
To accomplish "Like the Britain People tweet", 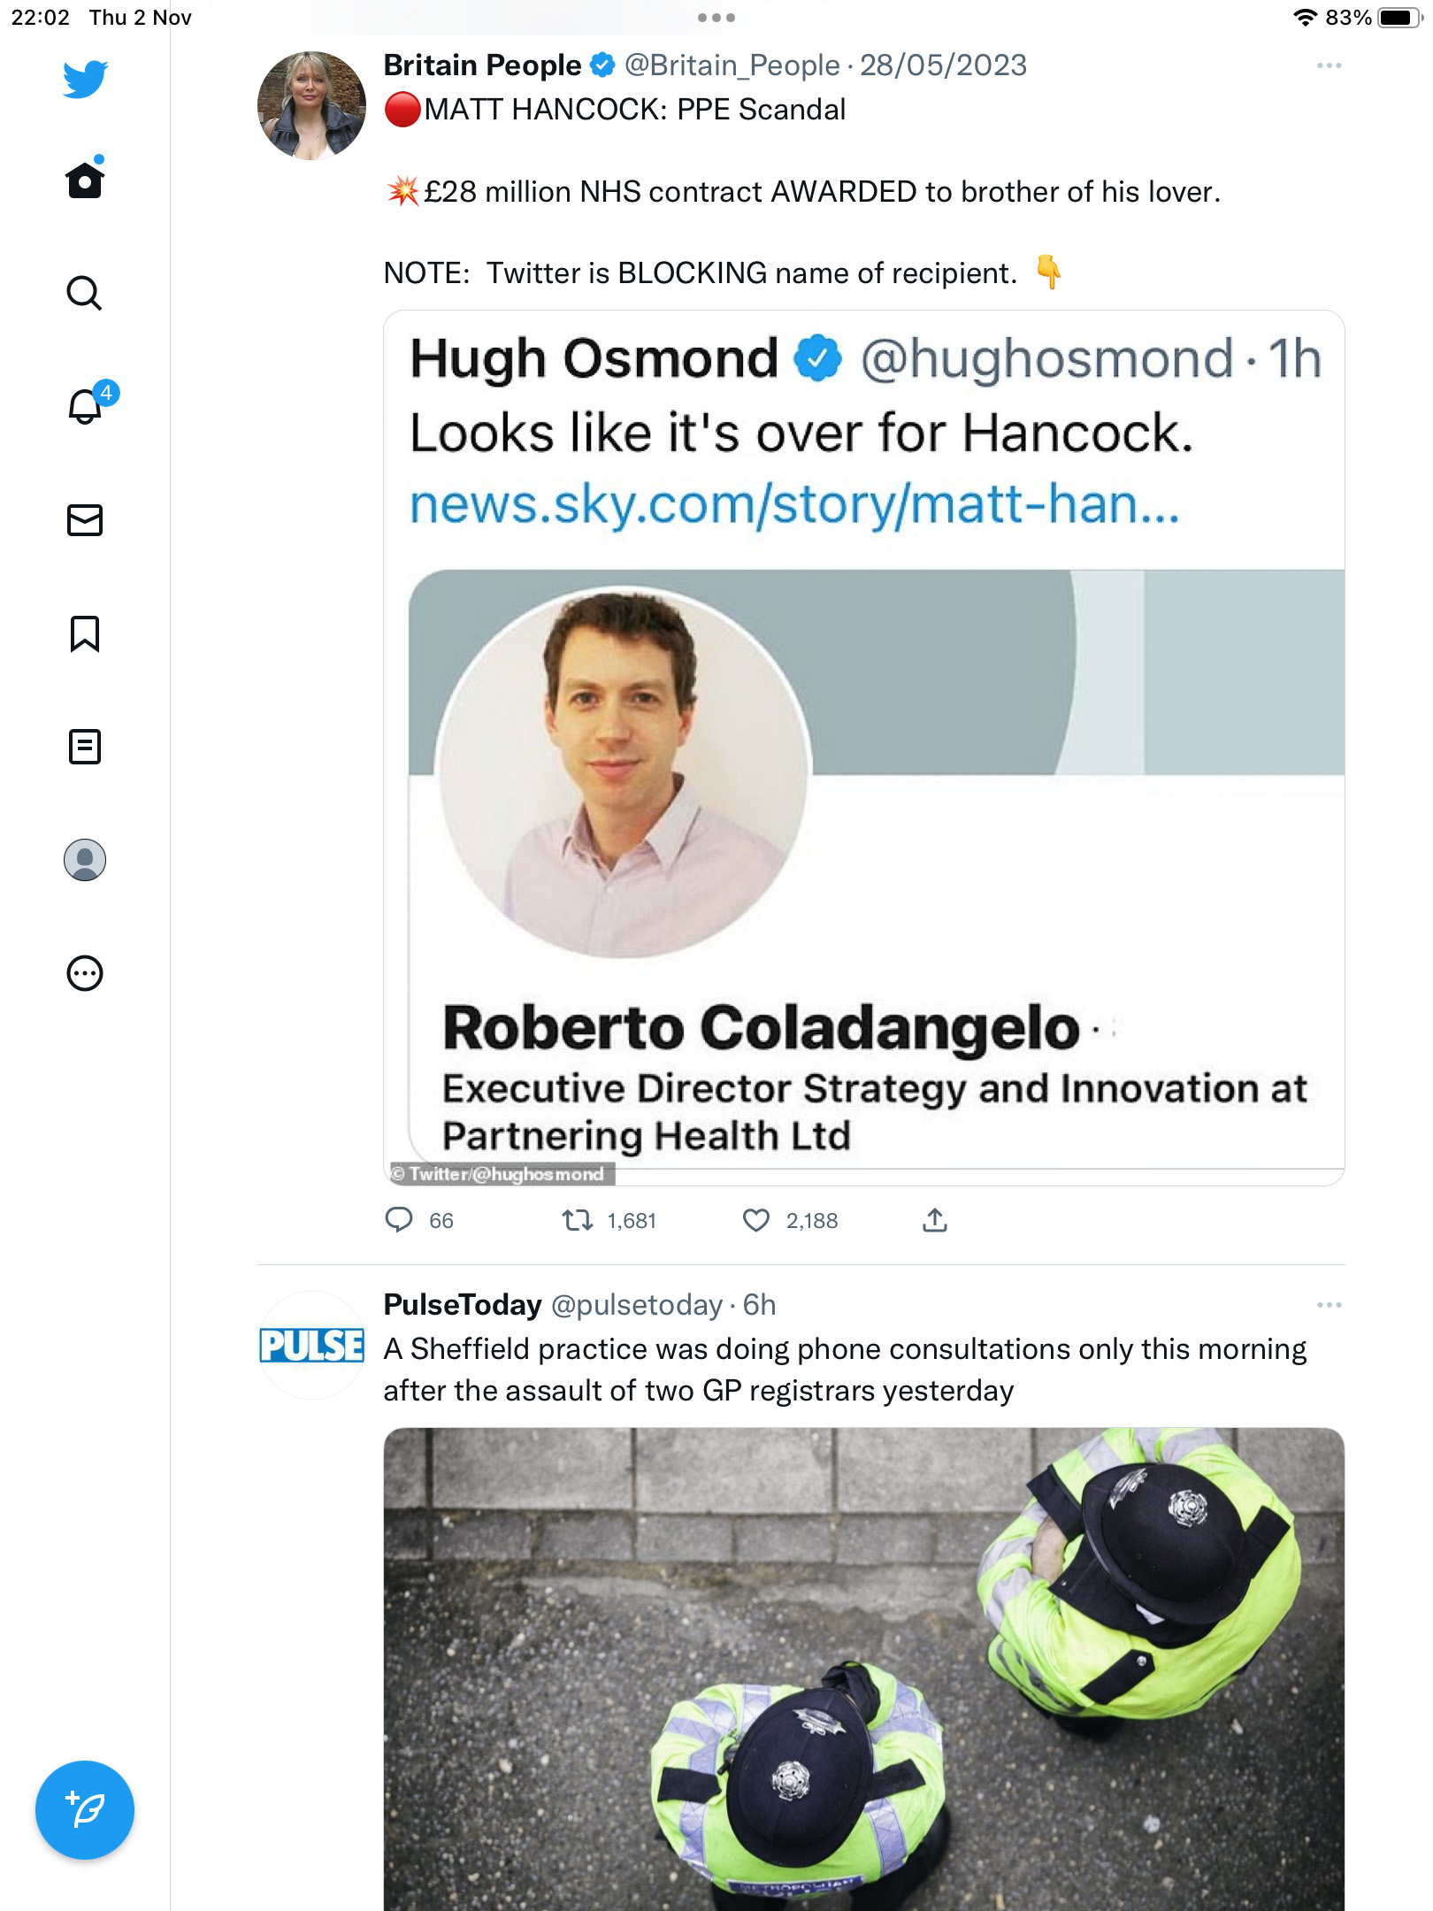I will (x=756, y=1220).
